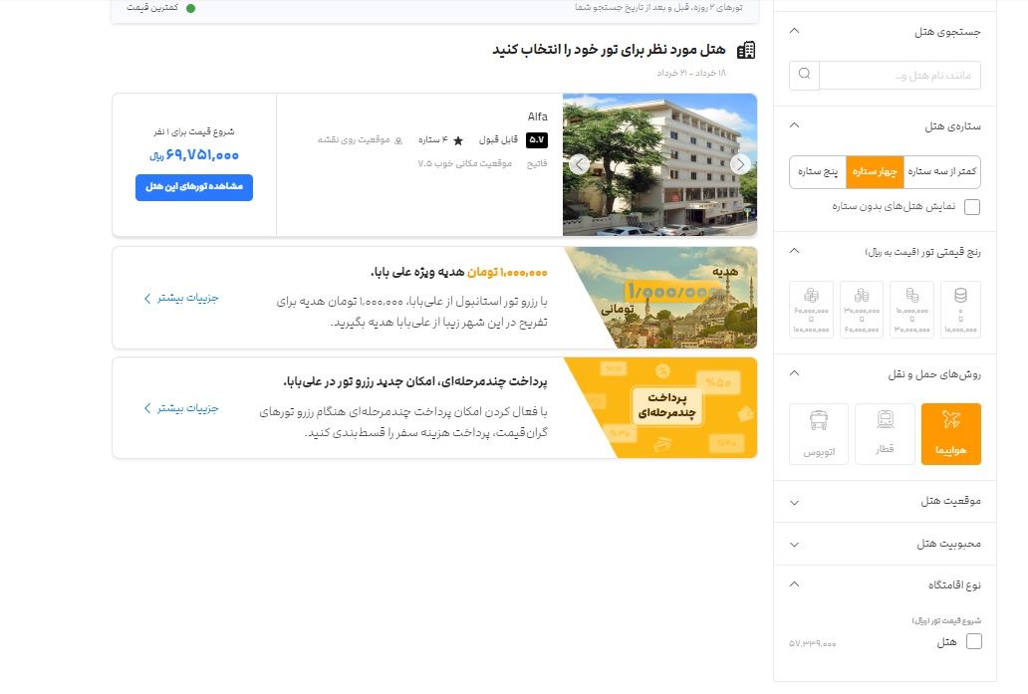Focus the hotel name search field
1028x694 pixels.
[900, 76]
